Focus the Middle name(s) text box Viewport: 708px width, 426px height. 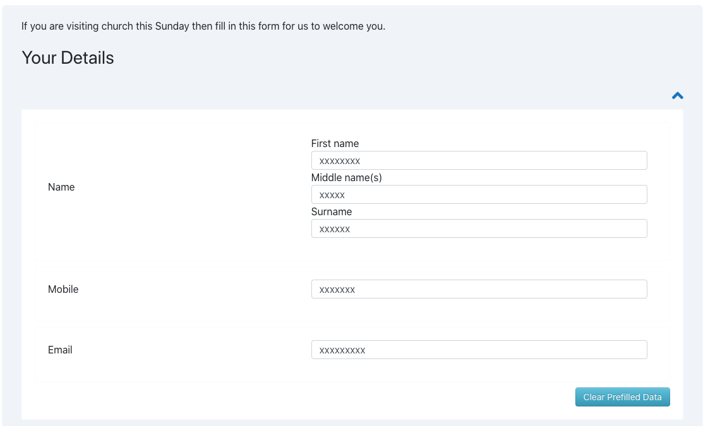coord(479,194)
